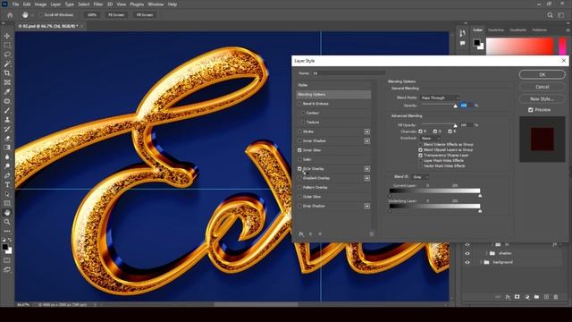
Task: Select the Pen tool
Action: (x=7, y=175)
